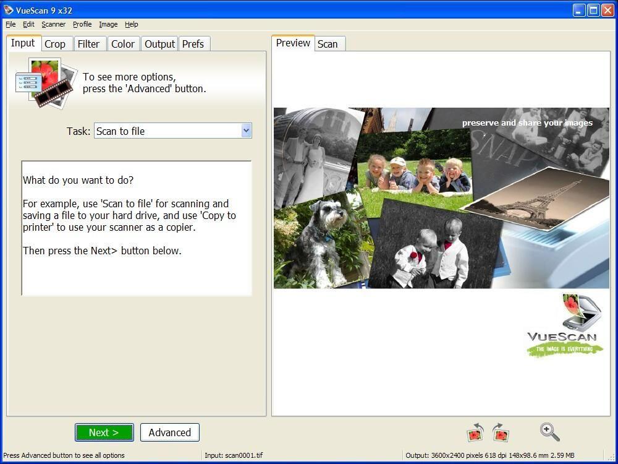This screenshot has height=464, width=618.
Task: Maximize the VueScan window
Action: (x=593, y=10)
